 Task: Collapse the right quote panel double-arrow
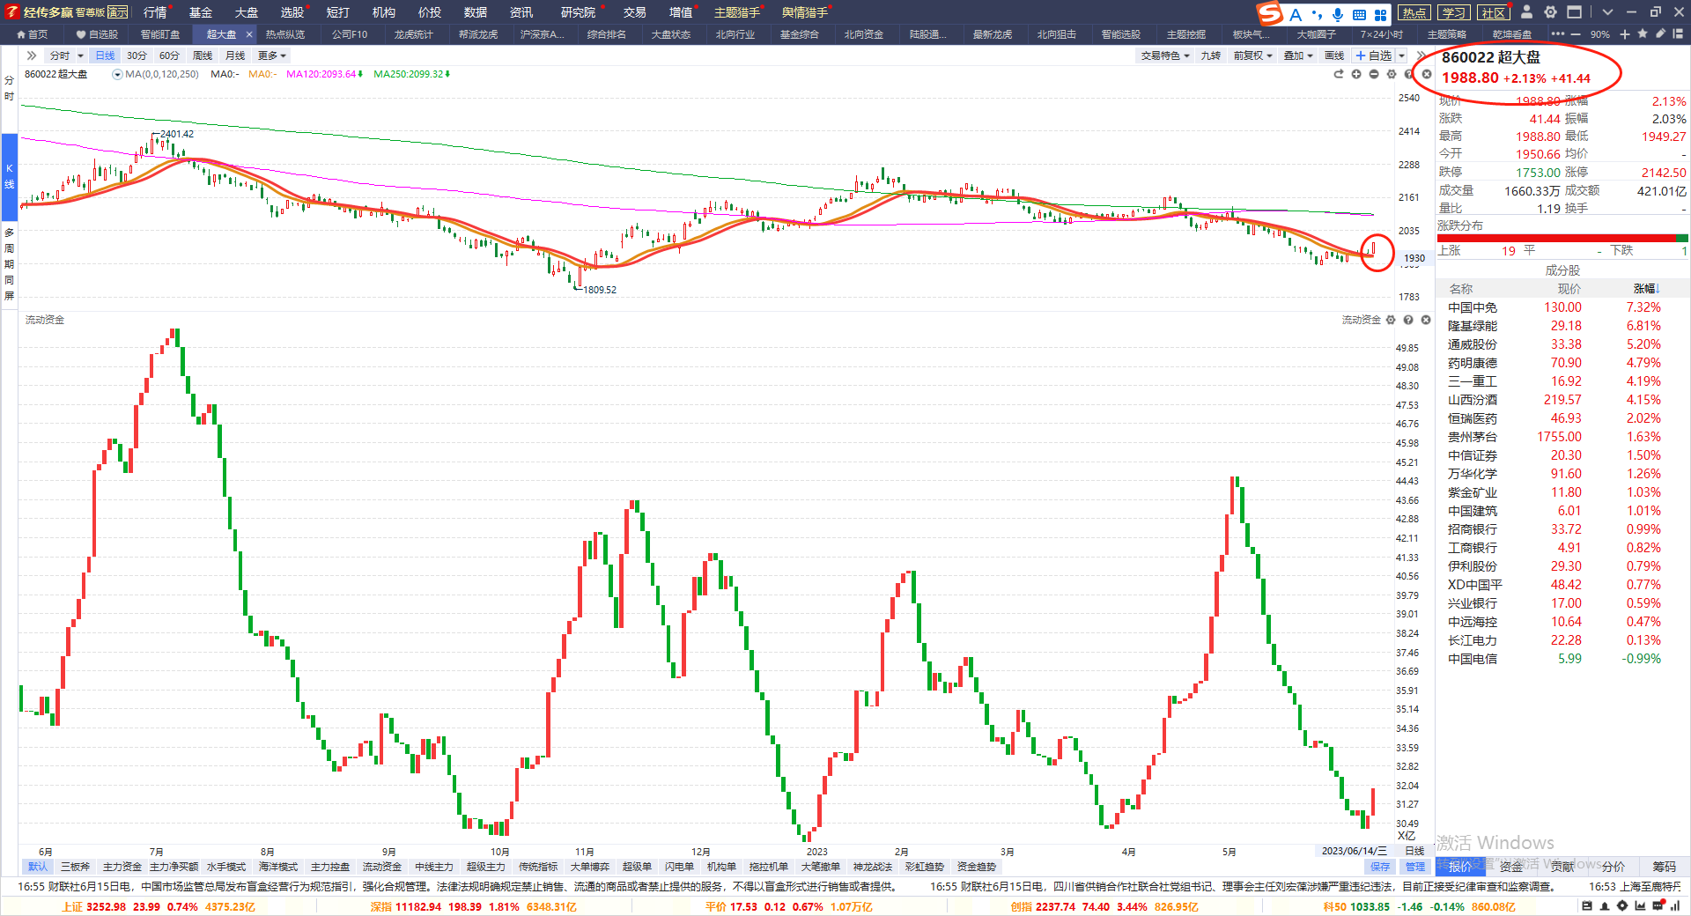[1421, 55]
